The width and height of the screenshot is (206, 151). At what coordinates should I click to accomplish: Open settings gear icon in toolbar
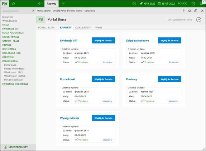190,11
